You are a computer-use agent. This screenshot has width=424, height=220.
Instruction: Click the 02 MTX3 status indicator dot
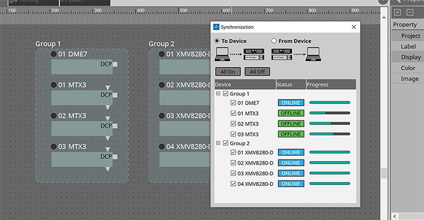pyautogui.click(x=53, y=116)
